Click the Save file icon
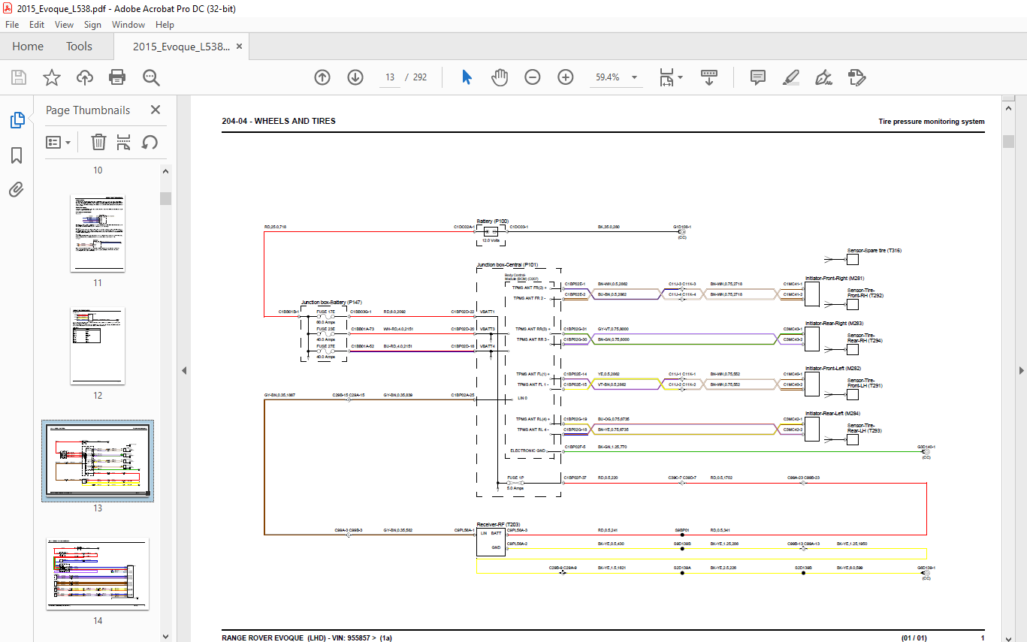The height and width of the screenshot is (642, 1027). 19,77
